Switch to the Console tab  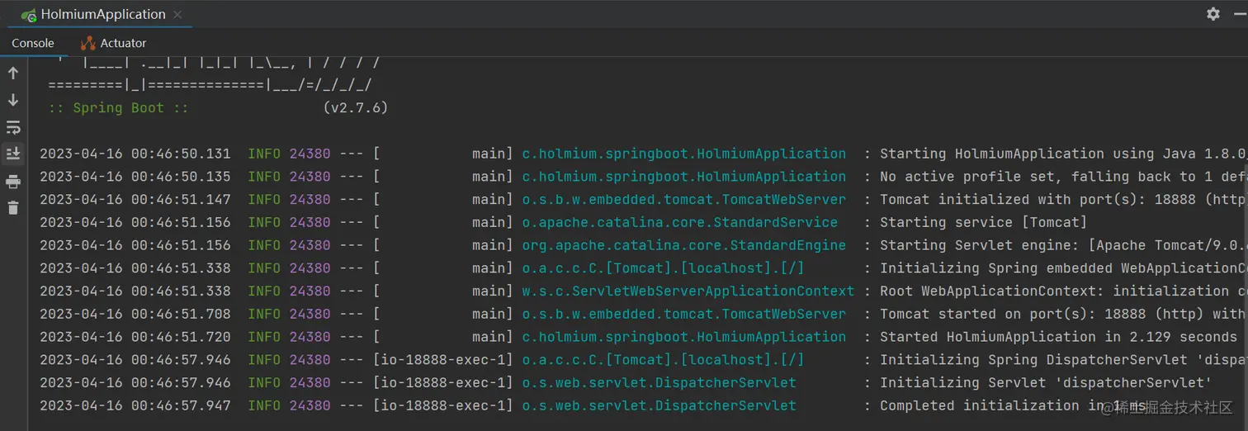pos(33,43)
